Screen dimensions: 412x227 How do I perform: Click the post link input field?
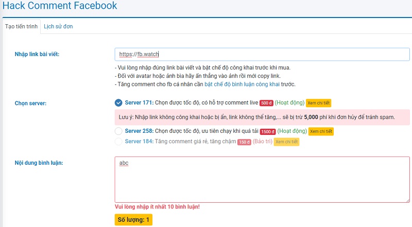(262, 55)
